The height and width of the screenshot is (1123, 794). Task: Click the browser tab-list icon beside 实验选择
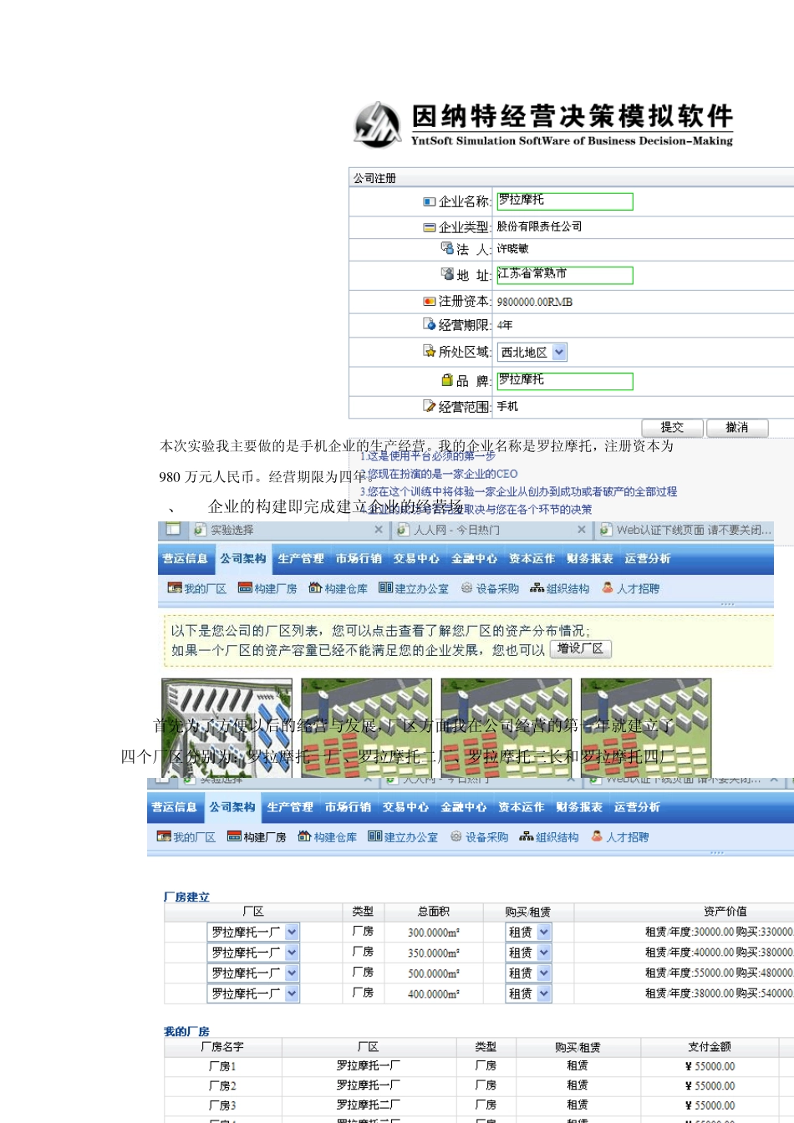tap(173, 529)
